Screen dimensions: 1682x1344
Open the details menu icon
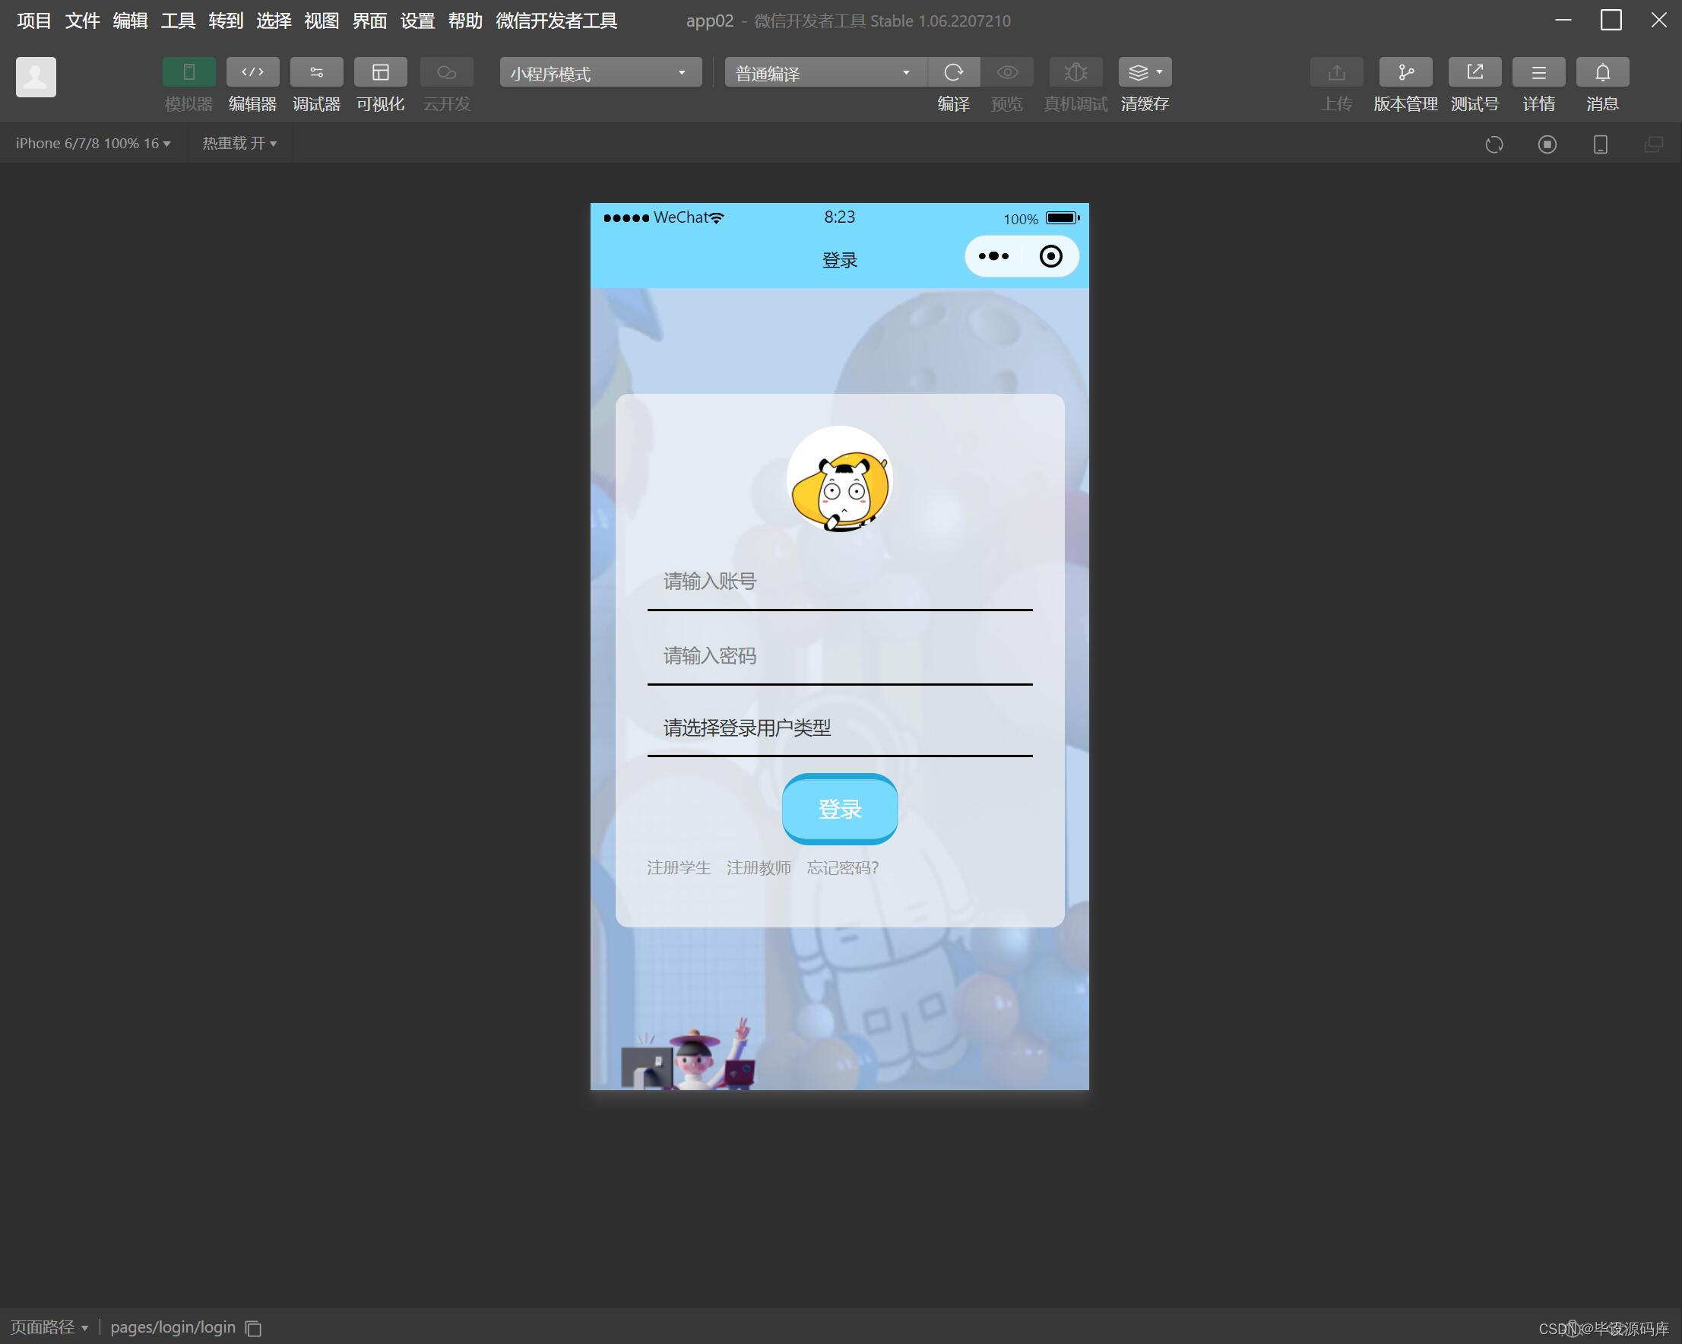pos(1538,72)
